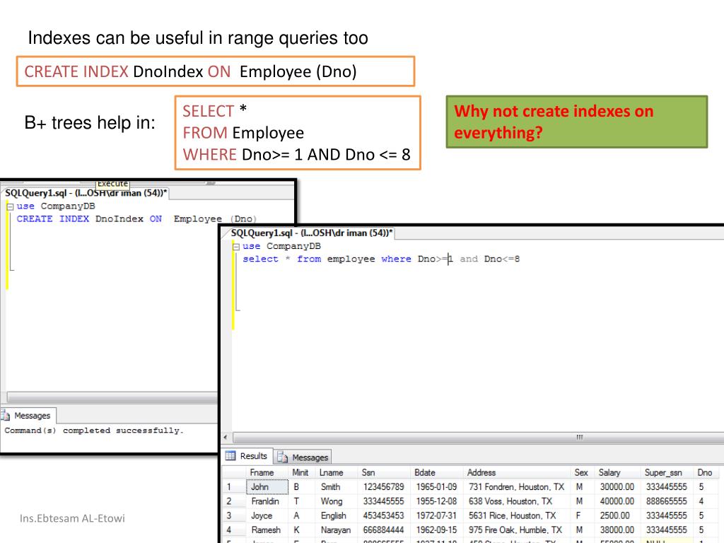Click the partially hidden Execute button
The image size is (724, 543).
click(112, 184)
